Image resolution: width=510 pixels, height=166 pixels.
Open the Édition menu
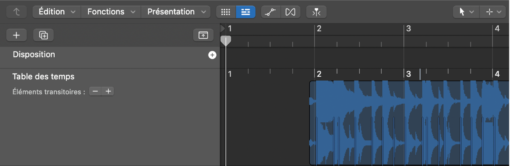pyautogui.click(x=57, y=12)
